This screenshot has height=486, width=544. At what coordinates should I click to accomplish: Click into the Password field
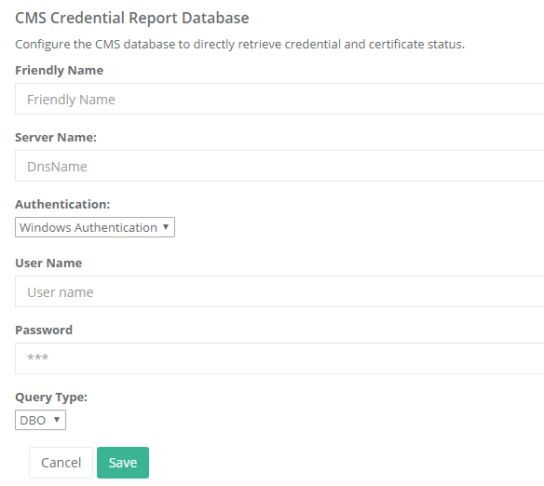tap(279, 358)
